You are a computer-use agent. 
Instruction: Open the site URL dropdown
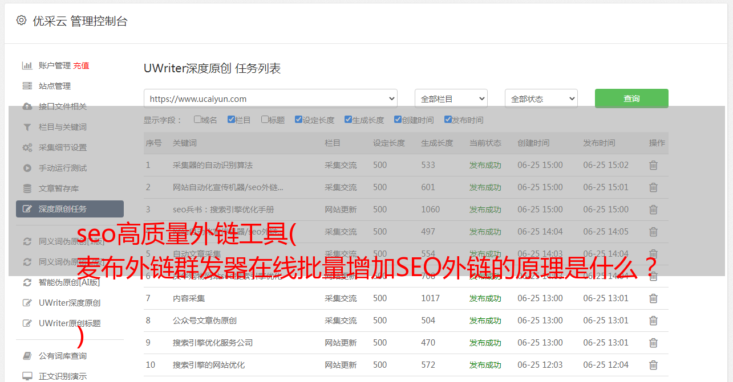(270, 98)
